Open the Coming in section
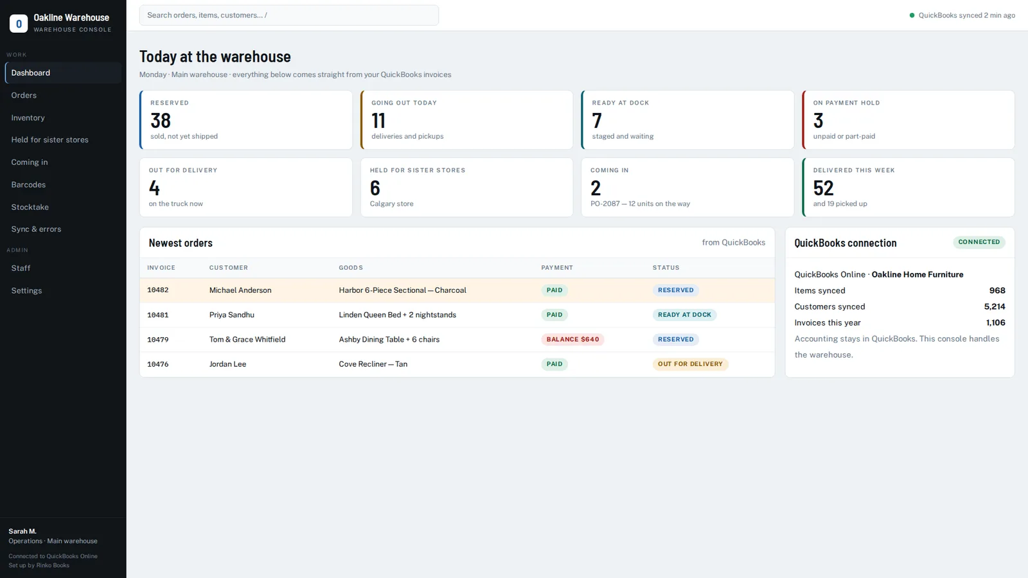Image resolution: width=1028 pixels, height=578 pixels. point(63,162)
